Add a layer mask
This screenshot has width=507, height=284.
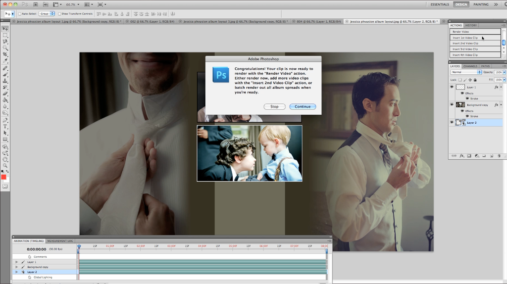click(469, 156)
